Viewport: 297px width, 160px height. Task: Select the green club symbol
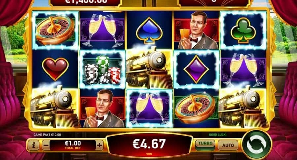point(243,30)
